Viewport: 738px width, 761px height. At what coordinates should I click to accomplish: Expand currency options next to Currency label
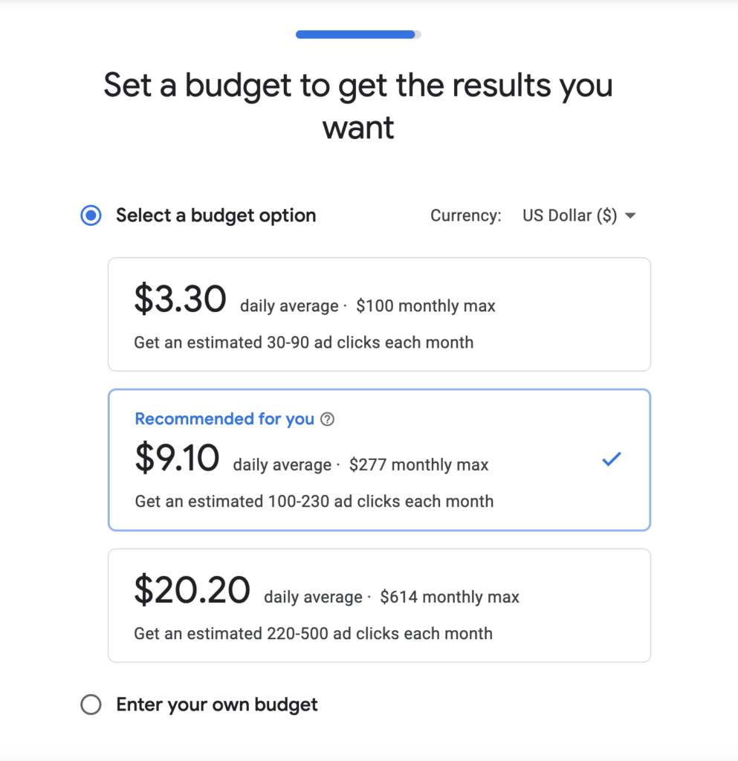pos(629,216)
